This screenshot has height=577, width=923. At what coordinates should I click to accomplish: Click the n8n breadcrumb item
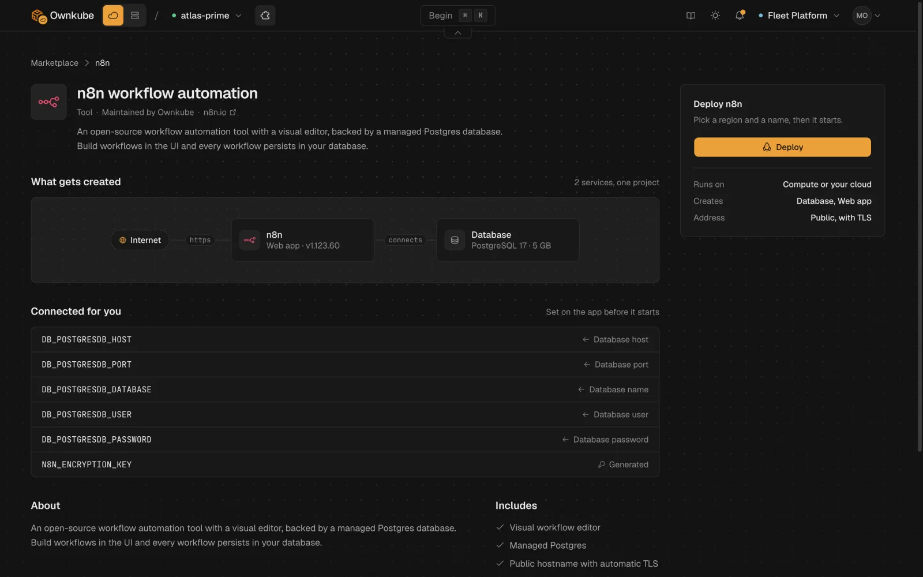102,63
